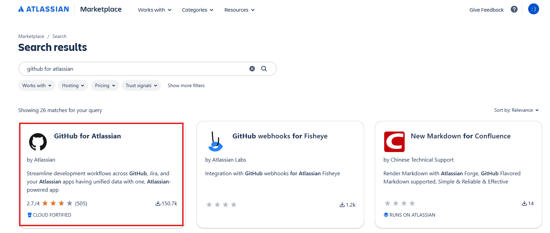Change Sort by Relevance dropdown
The height and width of the screenshot is (233, 550).
[x=516, y=110]
